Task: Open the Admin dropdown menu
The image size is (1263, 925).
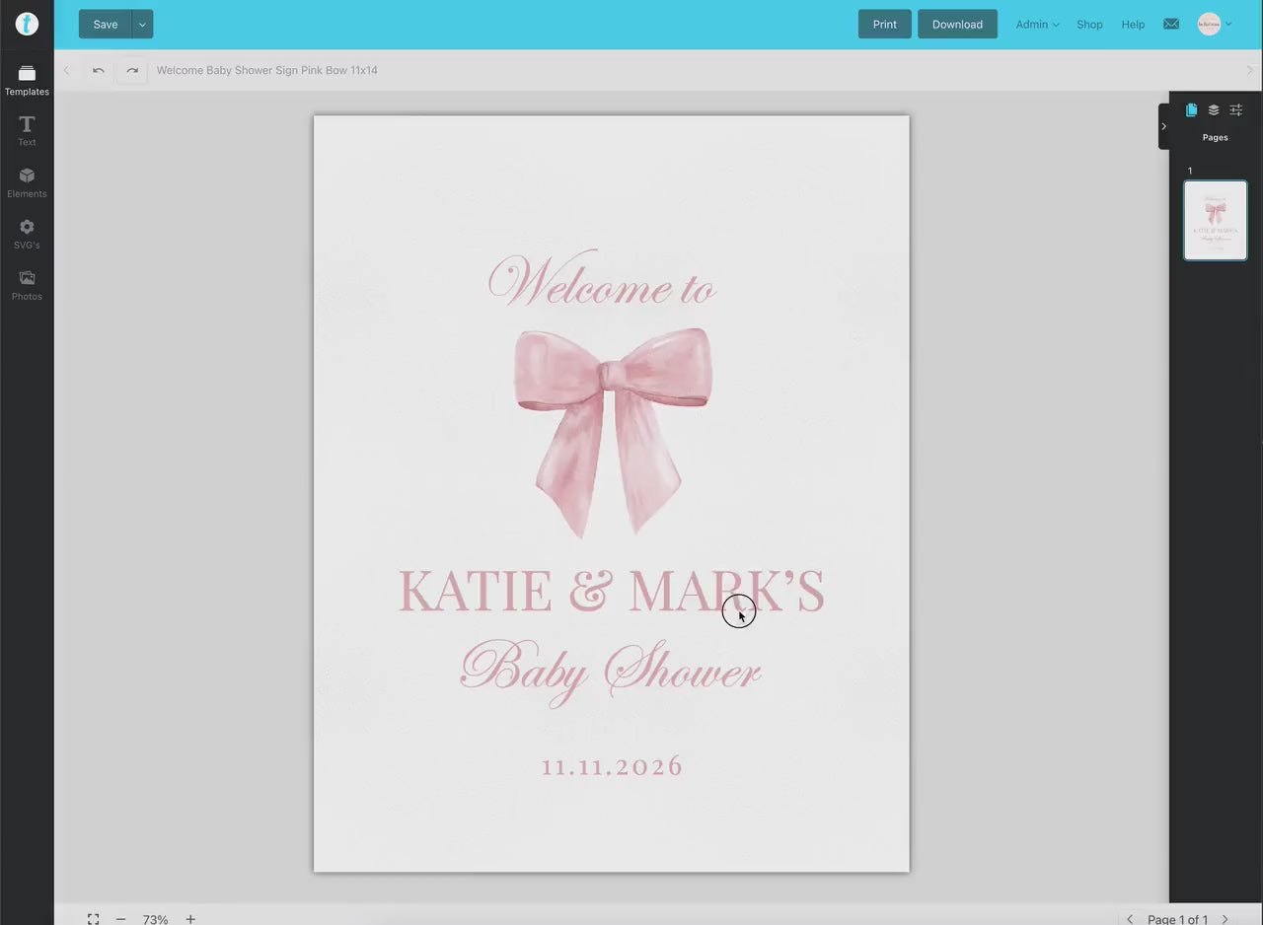Action: tap(1037, 25)
